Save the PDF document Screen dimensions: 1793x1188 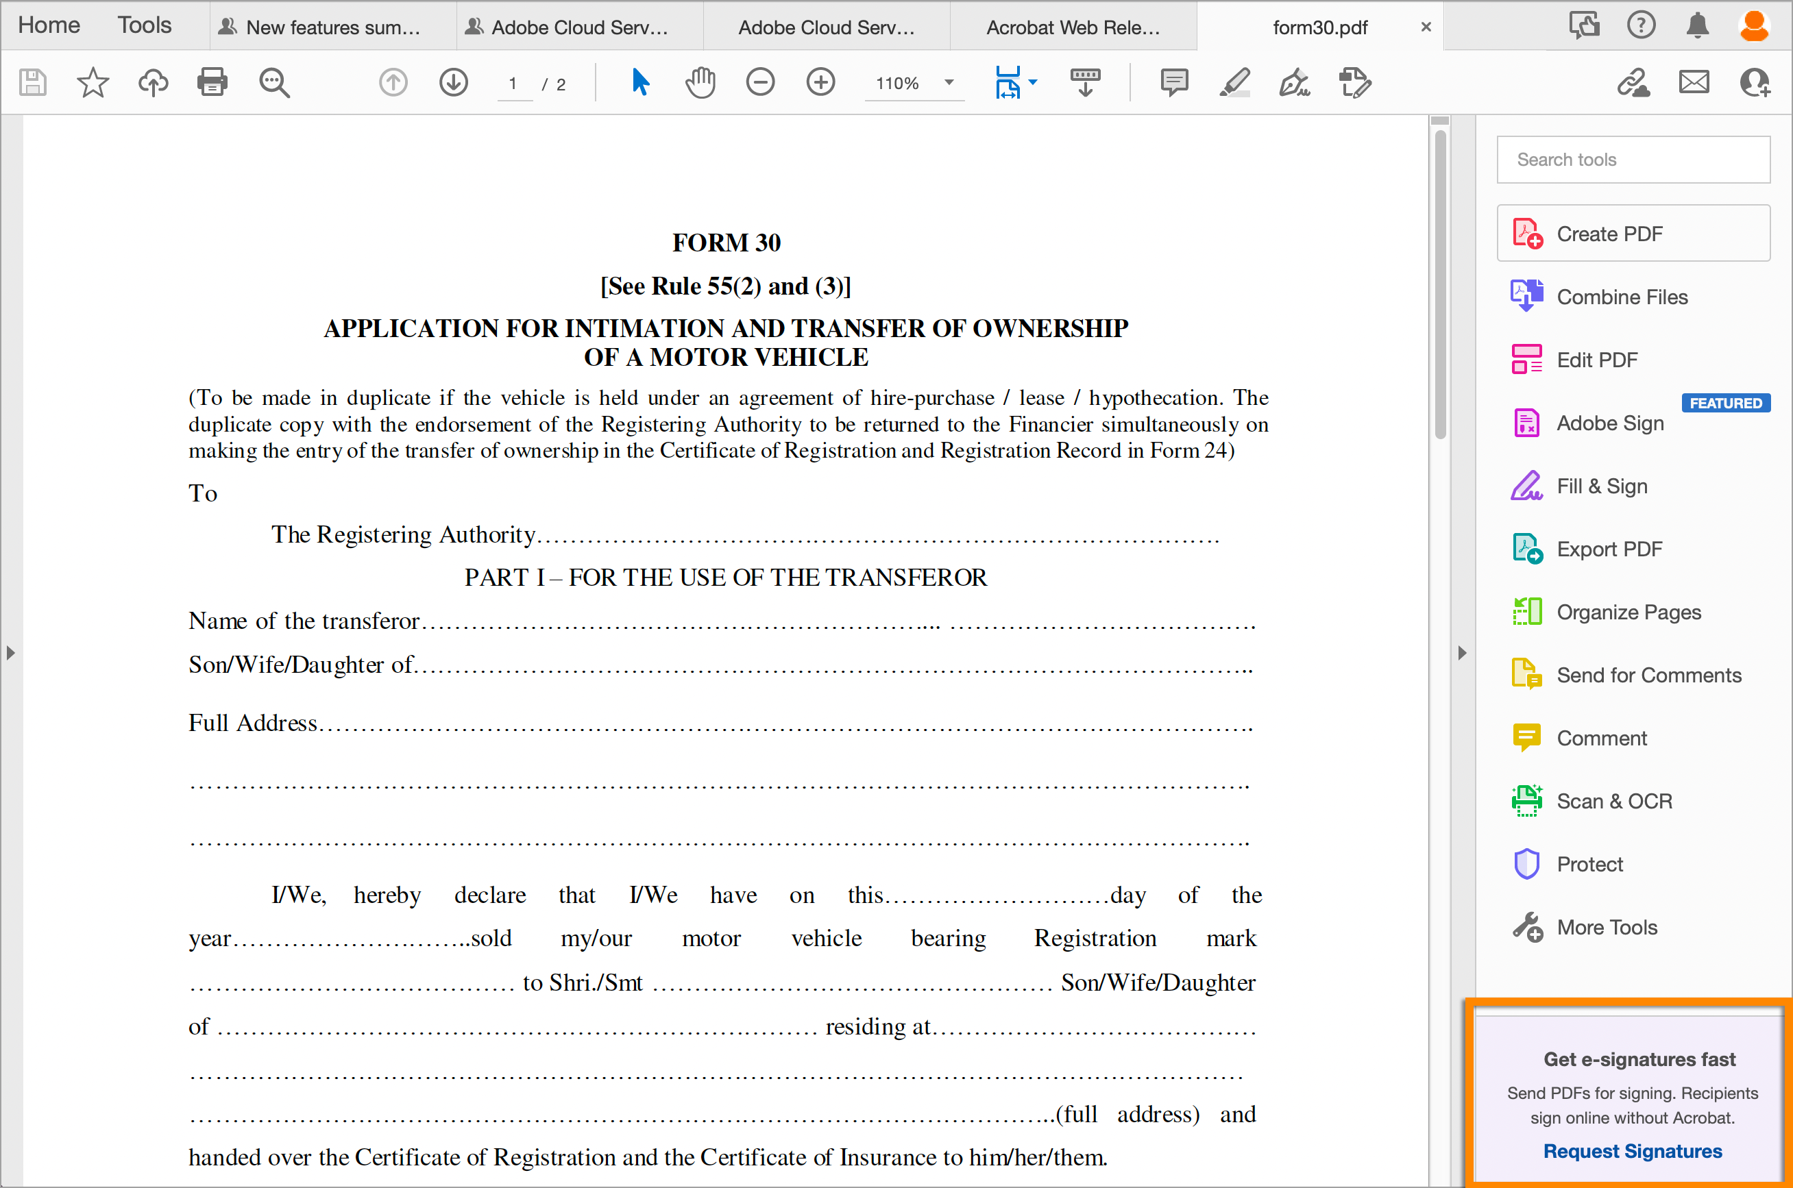(32, 83)
